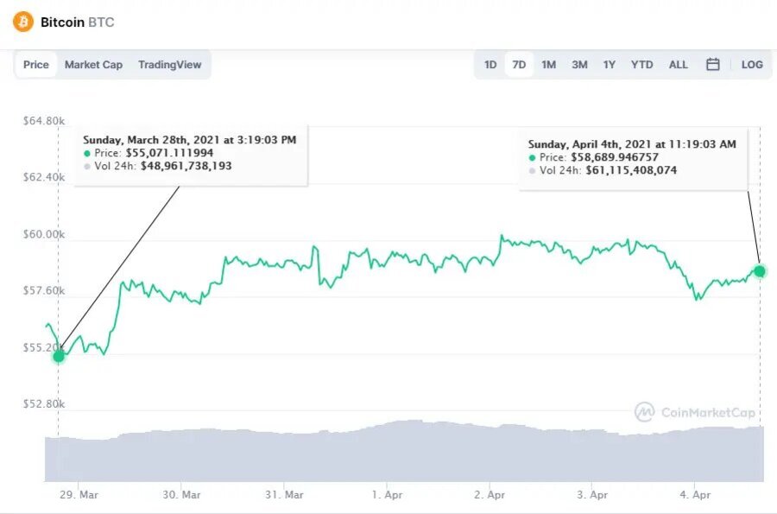Show the 1Y time range

[610, 65]
